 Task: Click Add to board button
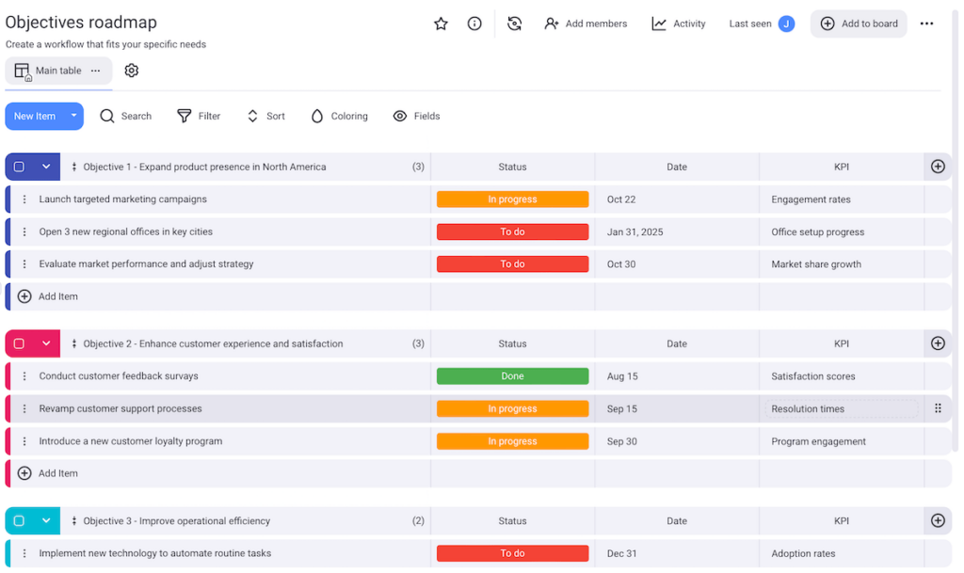(x=858, y=24)
